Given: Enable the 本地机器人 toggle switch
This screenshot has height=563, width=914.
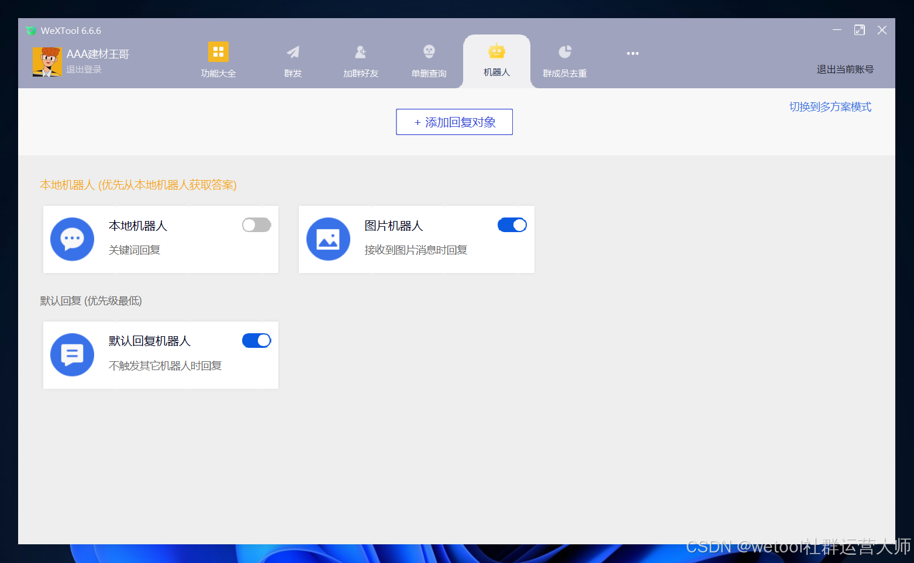Looking at the screenshot, I should tap(257, 225).
